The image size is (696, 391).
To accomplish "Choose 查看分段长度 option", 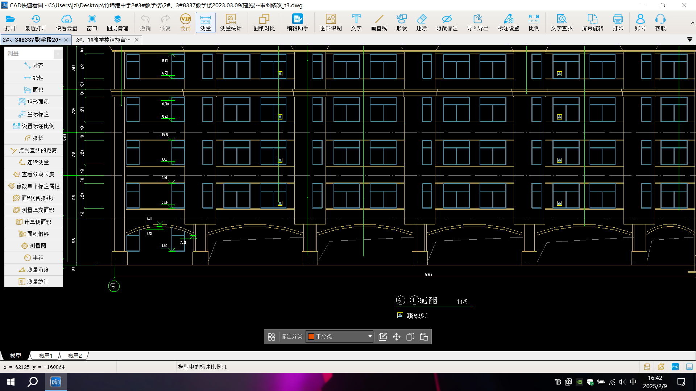I will click(34, 174).
